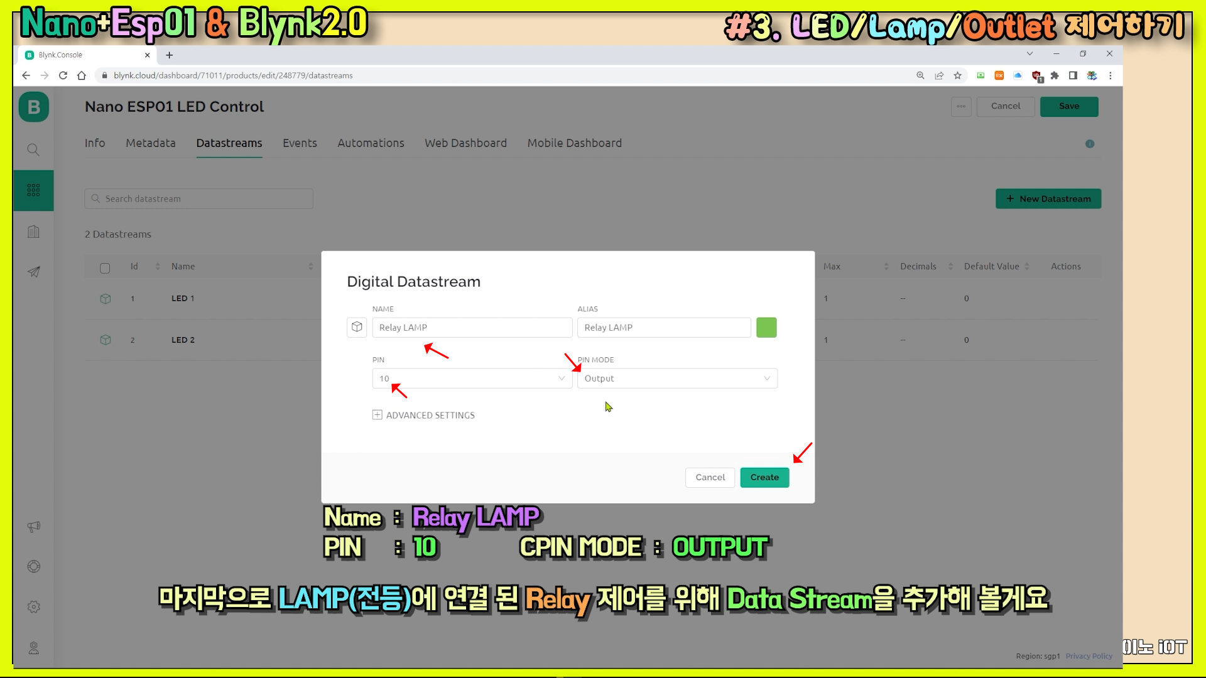The height and width of the screenshot is (678, 1206).
Task: Click the LED 2 datastream name
Action: (183, 340)
